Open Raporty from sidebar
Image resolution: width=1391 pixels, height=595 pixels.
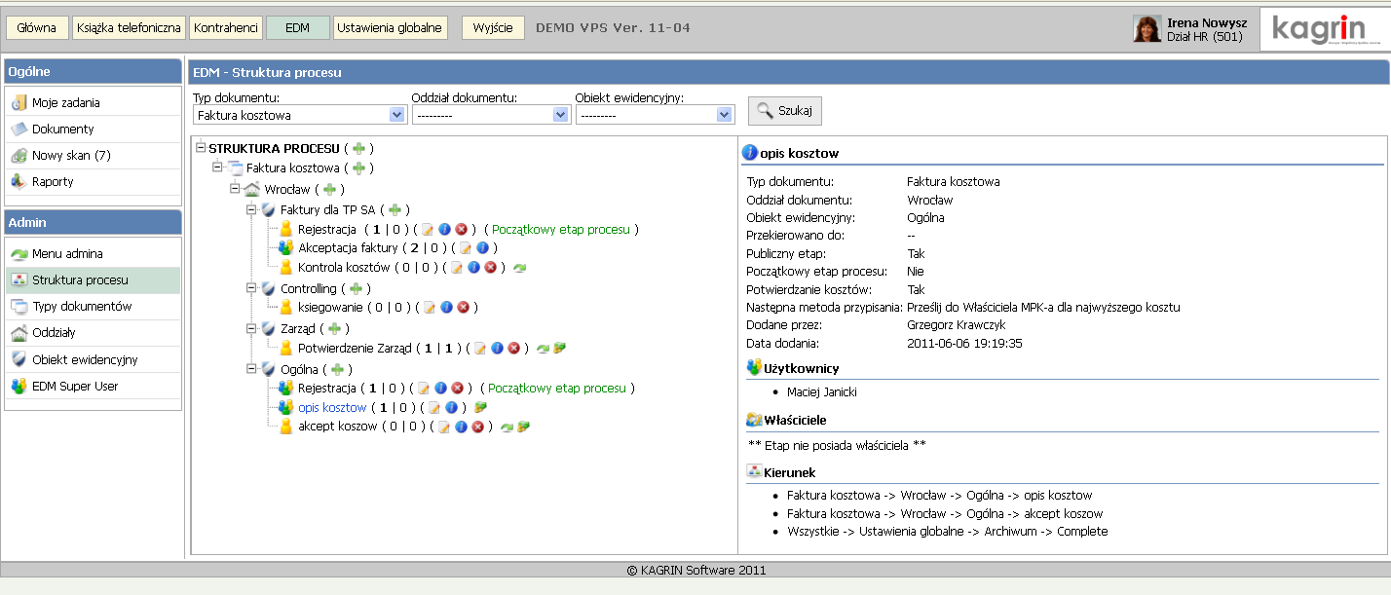pyautogui.click(x=94, y=181)
